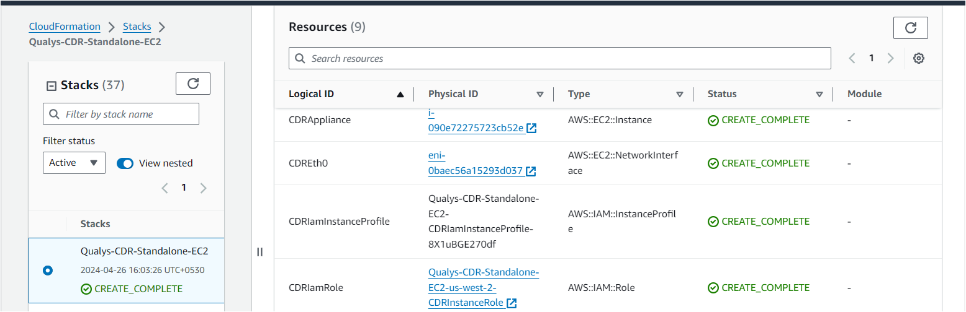Refresh the Resources list
This screenshot has height=312, width=966.
point(910,28)
